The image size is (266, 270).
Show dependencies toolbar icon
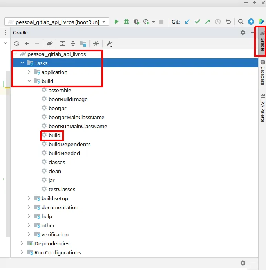point(83,44)
